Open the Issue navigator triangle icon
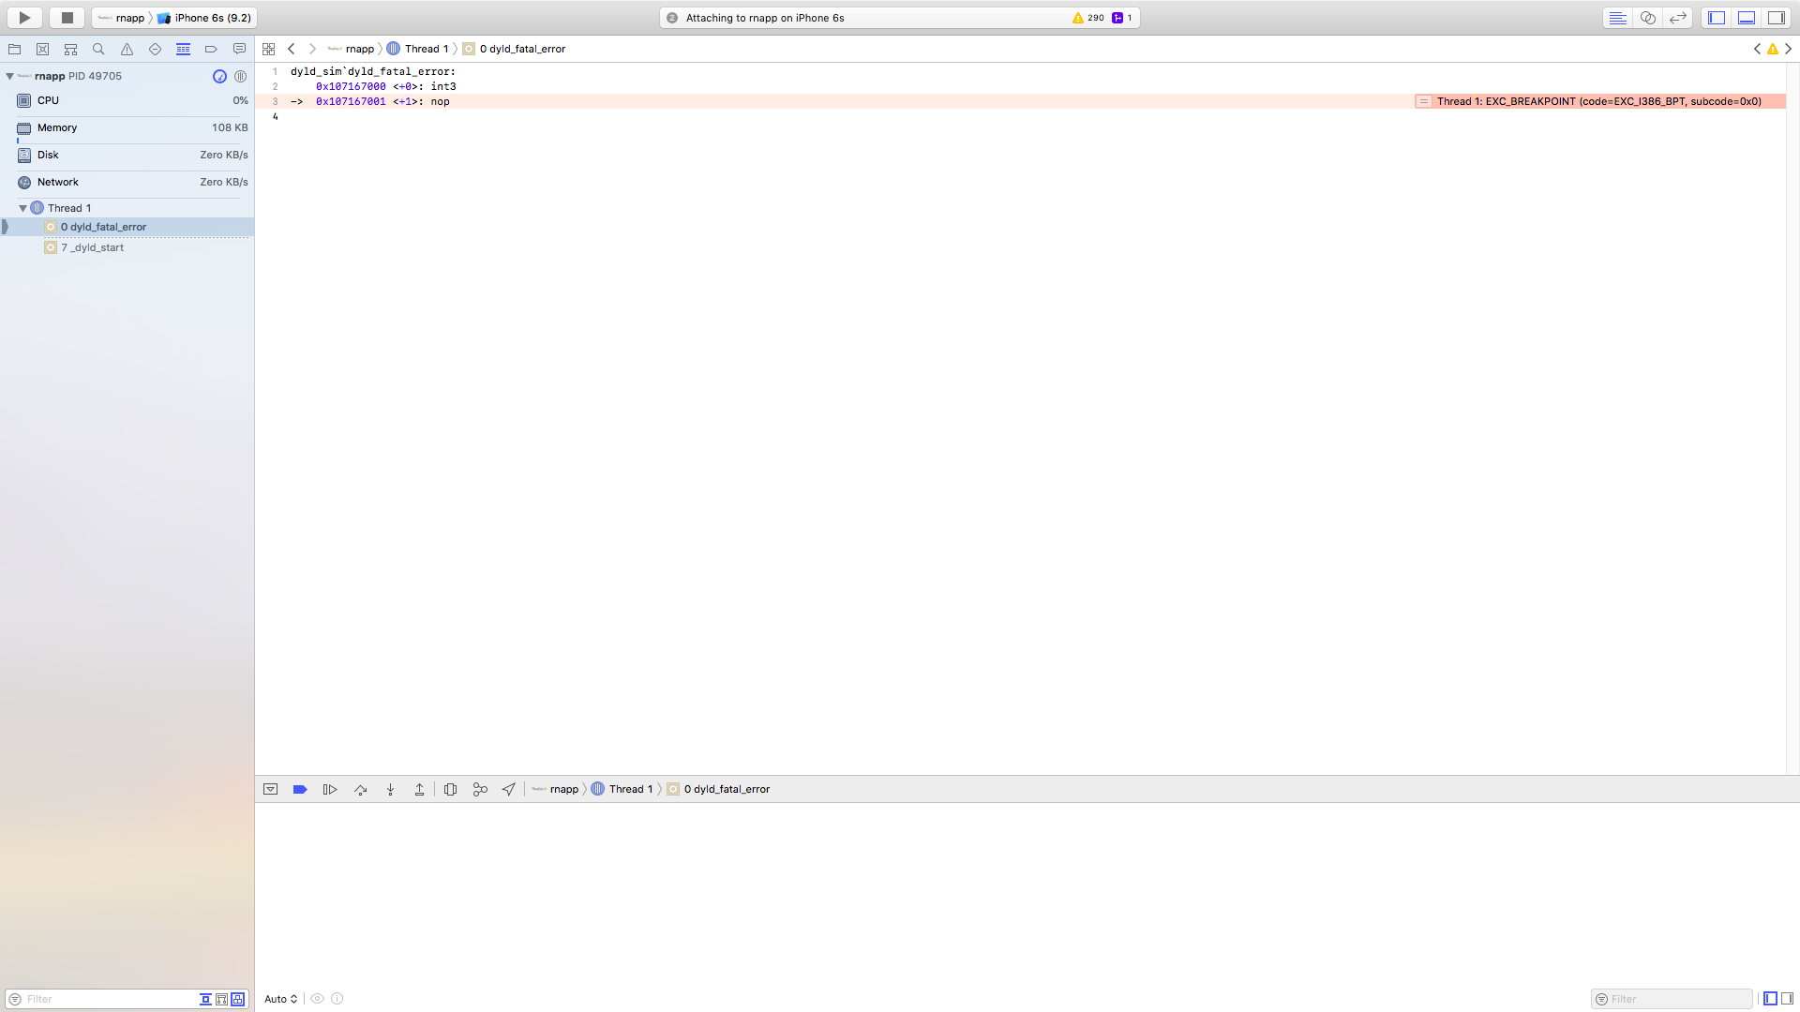 pos(127,49)
